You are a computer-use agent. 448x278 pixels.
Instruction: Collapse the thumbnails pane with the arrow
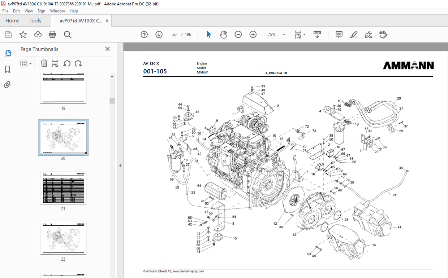[x=120, y=166]
